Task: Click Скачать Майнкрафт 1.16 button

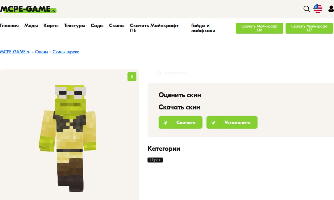Action: pyautogui.click(x=259, y=28)
